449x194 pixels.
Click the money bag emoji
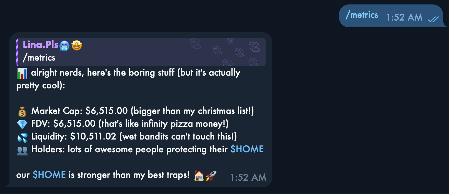coord(22,112)
